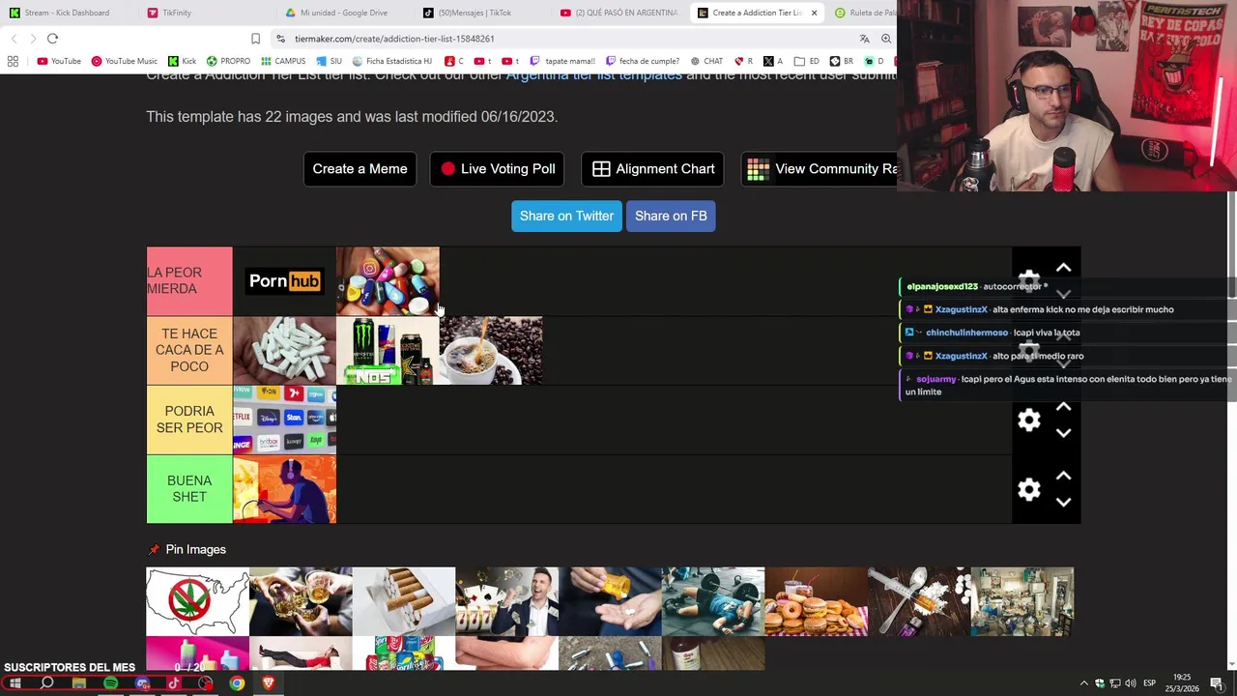Select the LA PEOR MIERDA red tier label
The image size is (1237, 696).
pos(189,281)
